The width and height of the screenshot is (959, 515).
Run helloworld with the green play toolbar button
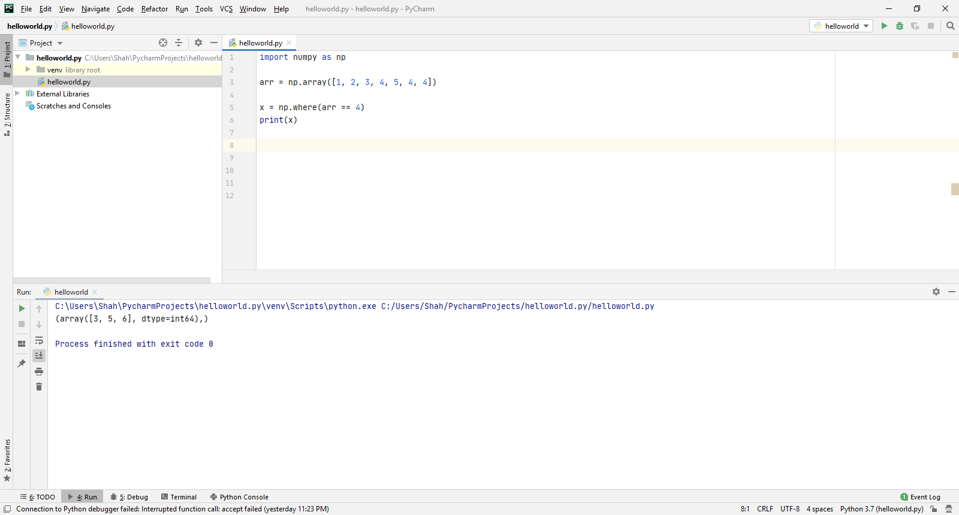point(884,26)
